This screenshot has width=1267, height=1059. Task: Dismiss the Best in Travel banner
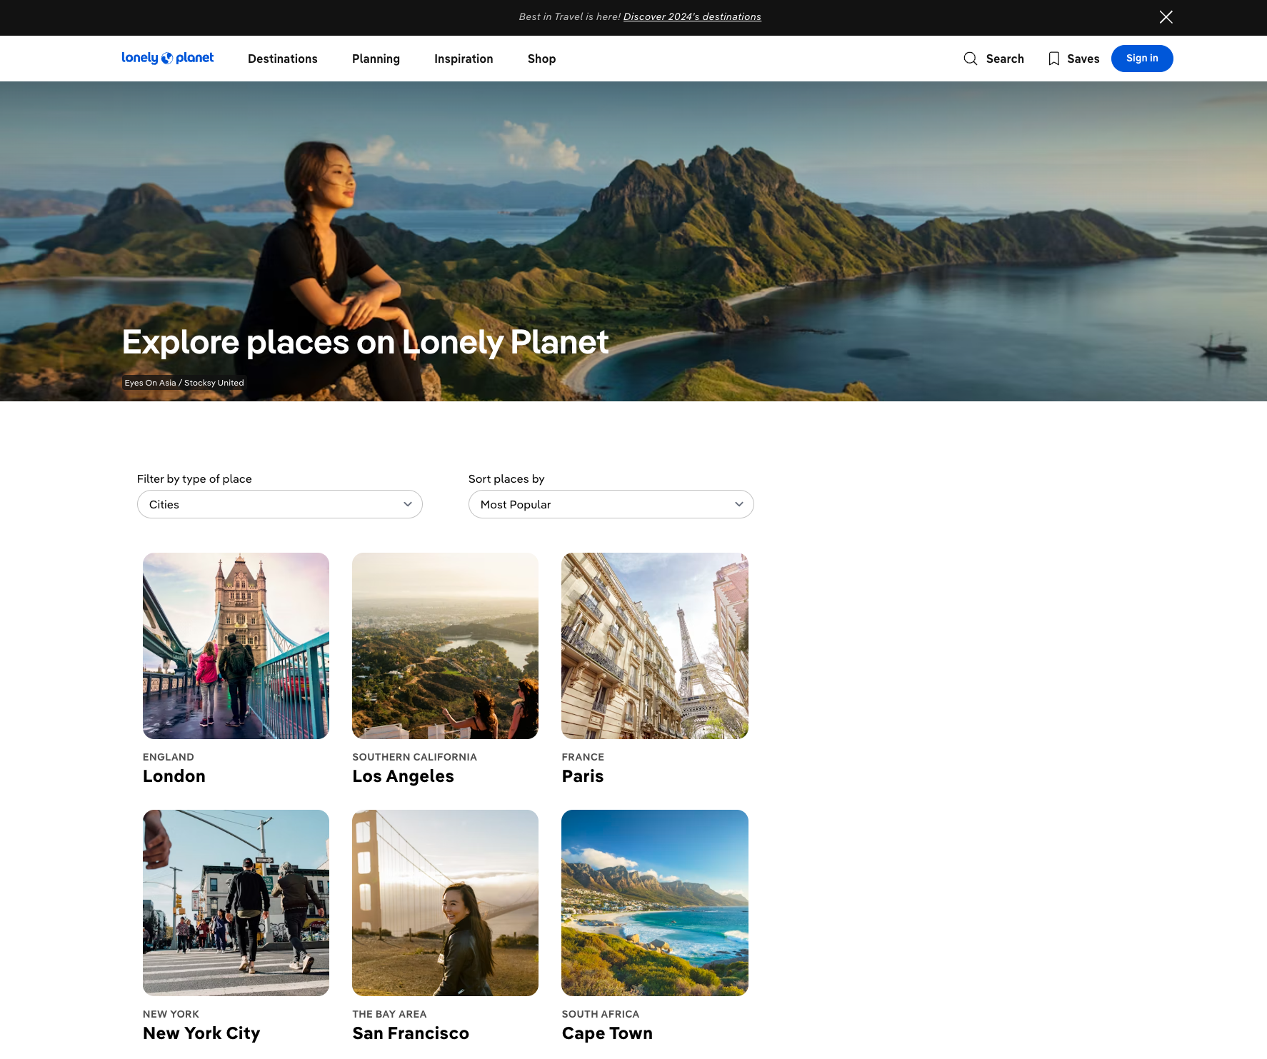1166,17
